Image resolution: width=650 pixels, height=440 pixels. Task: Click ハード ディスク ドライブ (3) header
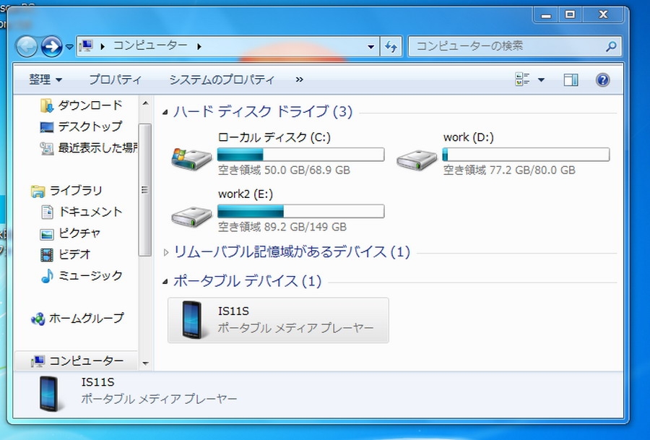[x=263, y=111]
